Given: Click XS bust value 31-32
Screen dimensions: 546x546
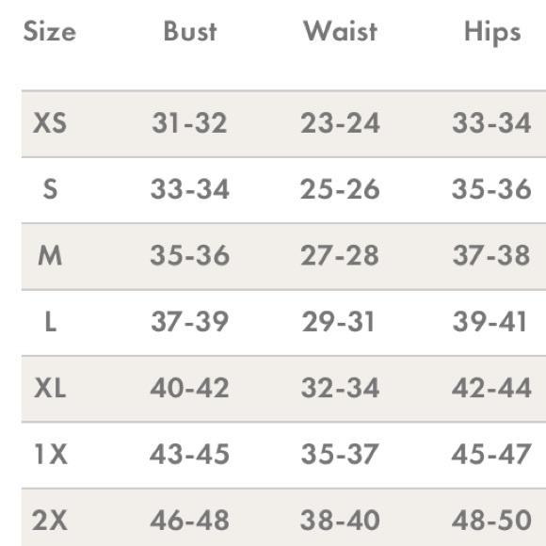Looking at the screenshot, I should 190,123.
